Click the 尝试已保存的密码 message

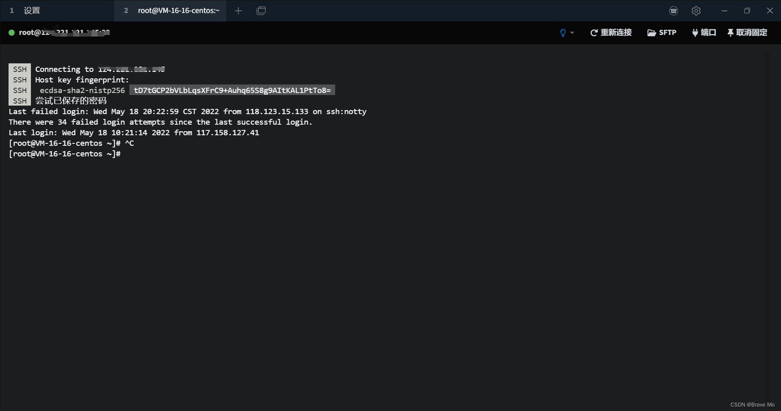71,101
